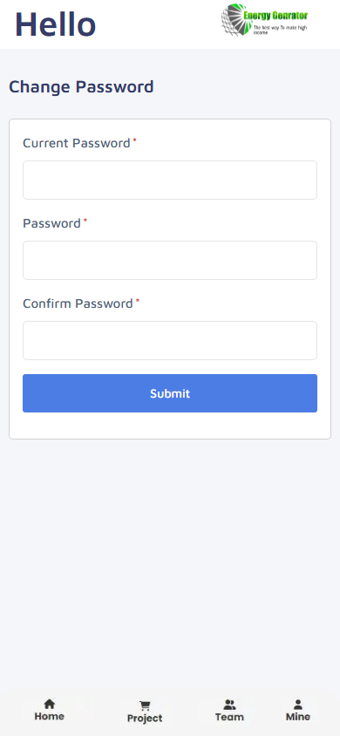Select the Mine tab label
This screenshot has height=736, width=340.
298,717
